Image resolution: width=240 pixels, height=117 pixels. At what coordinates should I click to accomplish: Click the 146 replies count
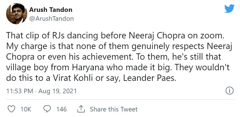click(61, 109)
